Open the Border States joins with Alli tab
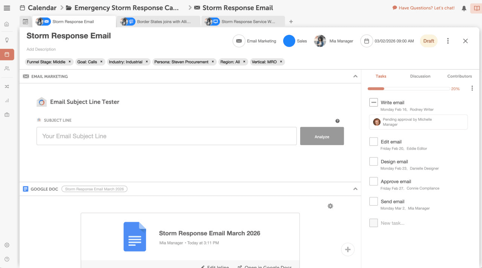 [158, 21]
